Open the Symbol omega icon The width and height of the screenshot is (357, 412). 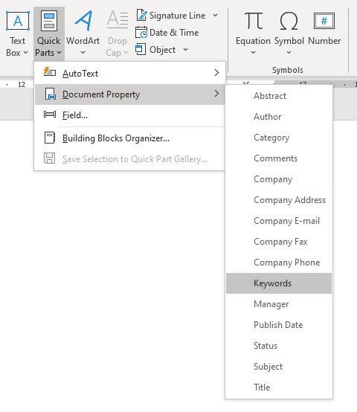point(289,21)
